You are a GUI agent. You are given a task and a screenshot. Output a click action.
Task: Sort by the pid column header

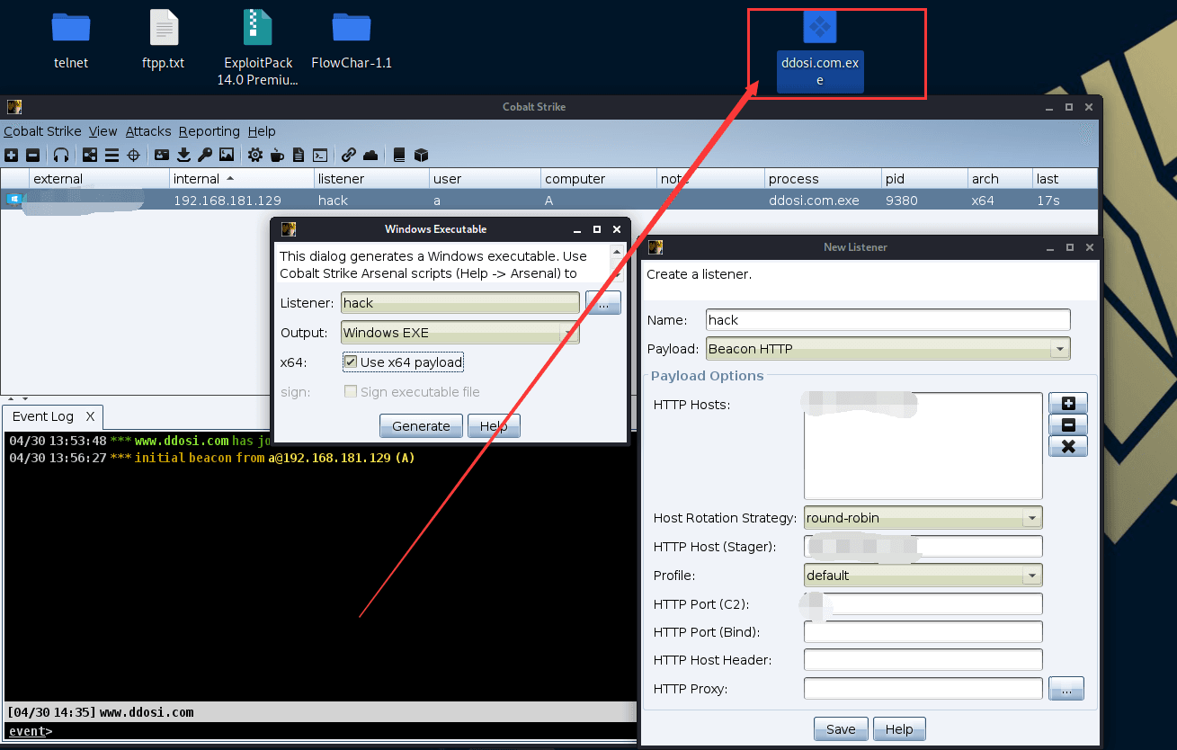(923, 178)
